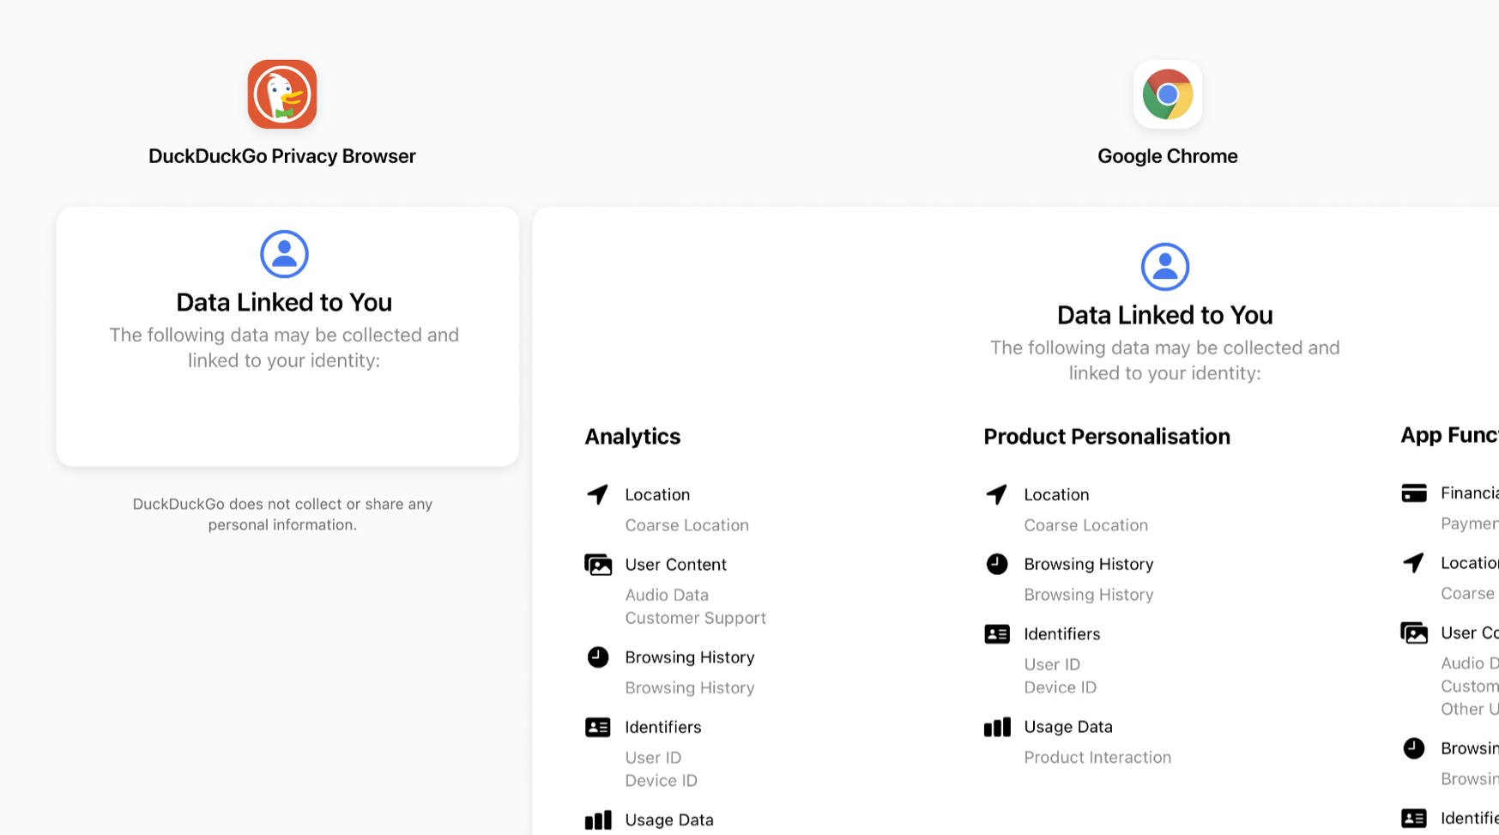The image size is (1499, 835).
Task: Click the Browsing History icon under Product Personalisation
Action: 997,564
